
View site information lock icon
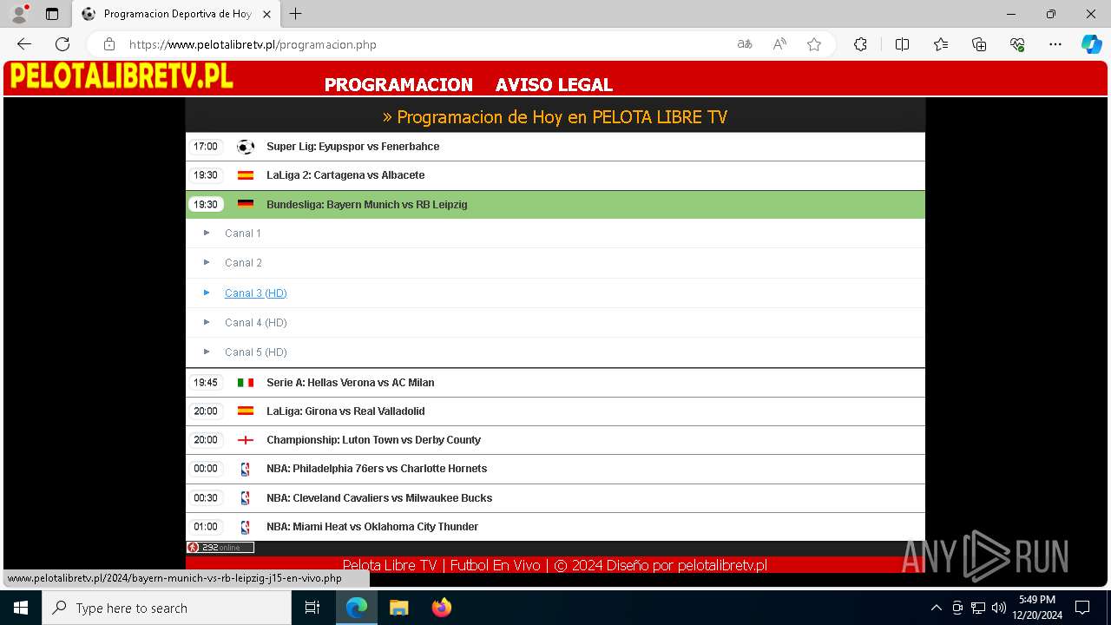tap(108, 44)
